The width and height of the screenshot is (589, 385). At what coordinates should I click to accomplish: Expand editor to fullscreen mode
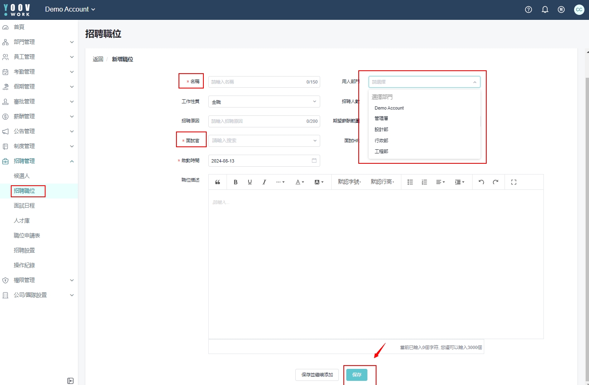(x=514, y=182)
